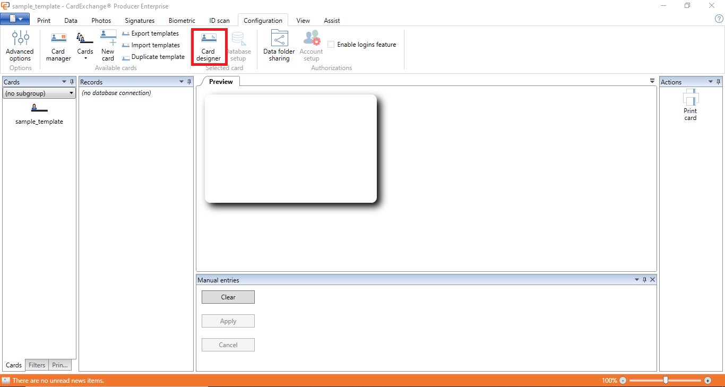The image size is (725, 387).
Task: Pin the Actions panel
Action: (x=719, y=82)
